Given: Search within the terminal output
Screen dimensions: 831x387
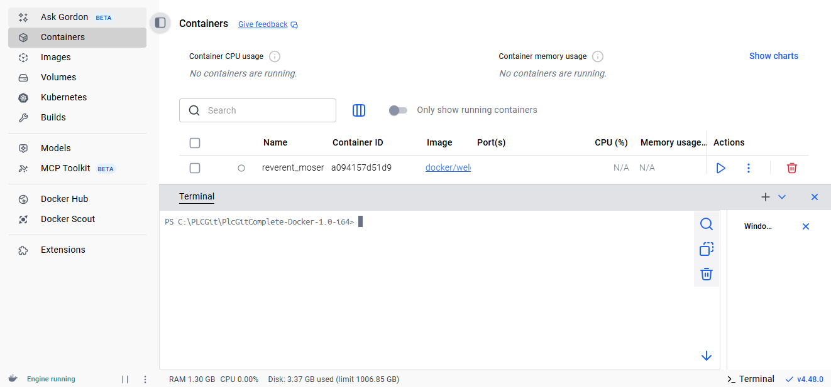Looking at the screenshot, I should [707, 225].
